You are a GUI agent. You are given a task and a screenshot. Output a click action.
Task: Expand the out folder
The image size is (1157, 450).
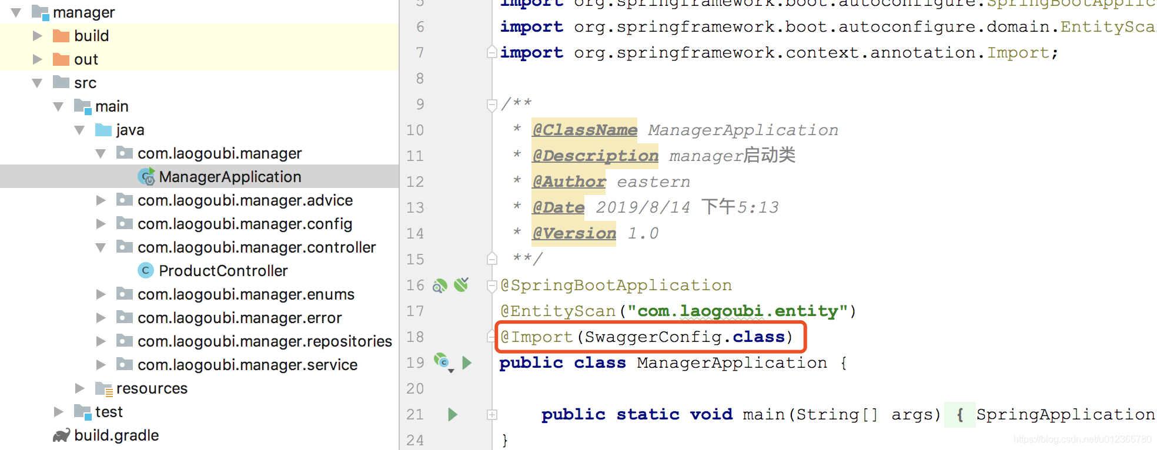[x=38, y=59]
